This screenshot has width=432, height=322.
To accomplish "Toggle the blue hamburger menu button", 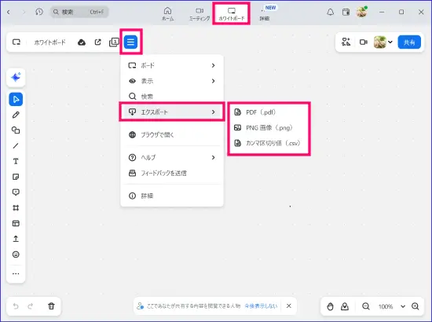I will pyautogui.click(x=130, y=42).
